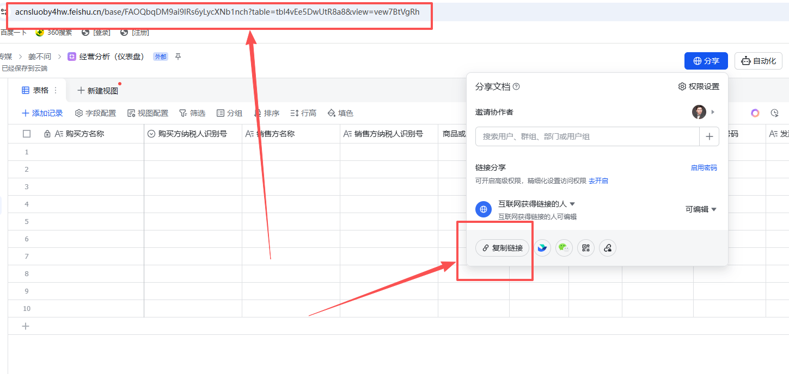
Task: Open the 行高 row height tool
Action: pos(303,113)
